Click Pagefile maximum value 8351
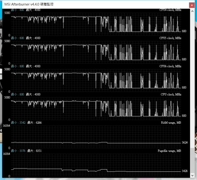 39,151
